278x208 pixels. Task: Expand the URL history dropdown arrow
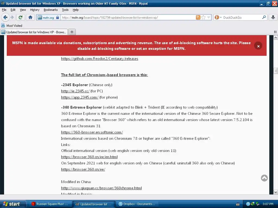(x=208, y=17)
